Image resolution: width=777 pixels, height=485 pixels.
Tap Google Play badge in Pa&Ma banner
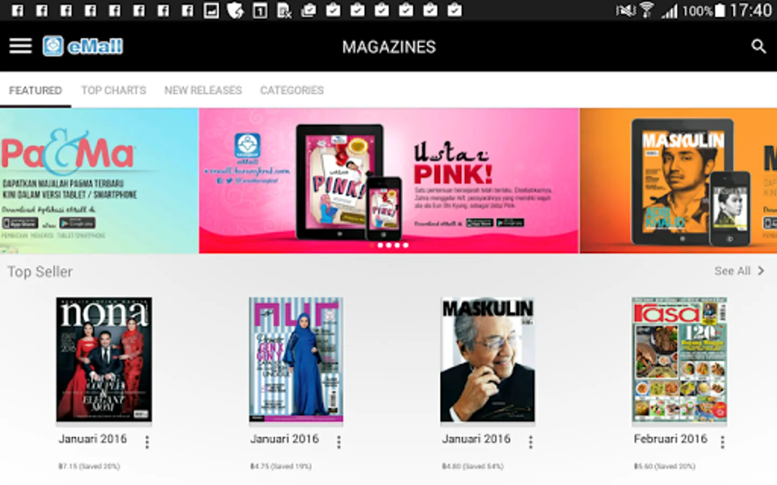pos(77,223)
